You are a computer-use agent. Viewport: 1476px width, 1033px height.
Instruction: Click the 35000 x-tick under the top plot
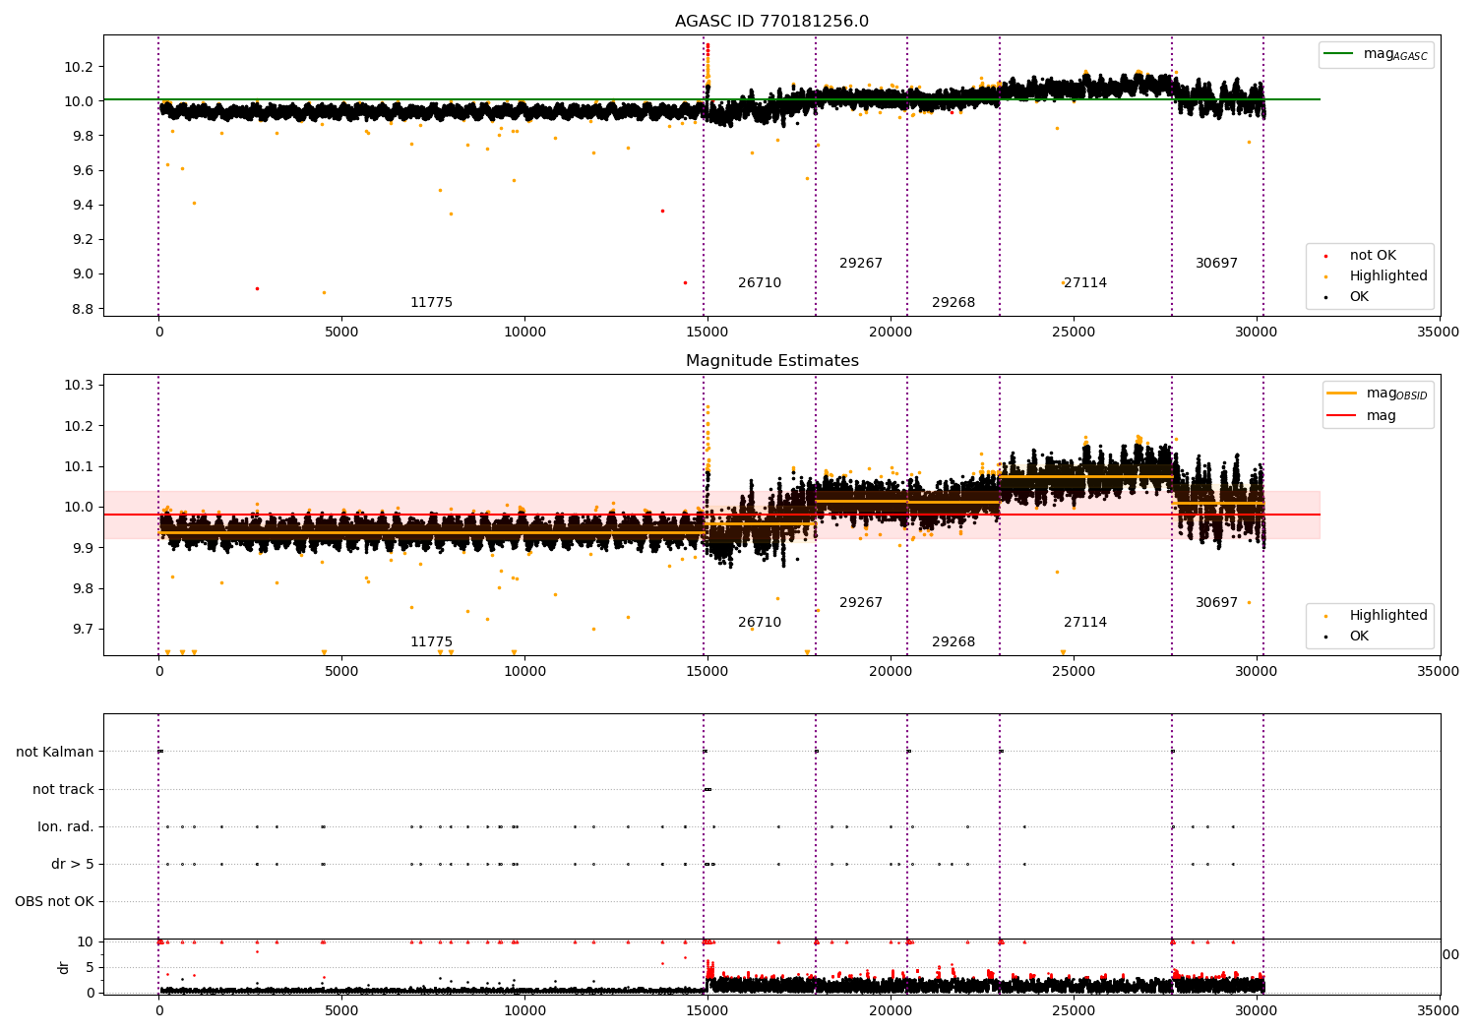(x=1439, y=333)
